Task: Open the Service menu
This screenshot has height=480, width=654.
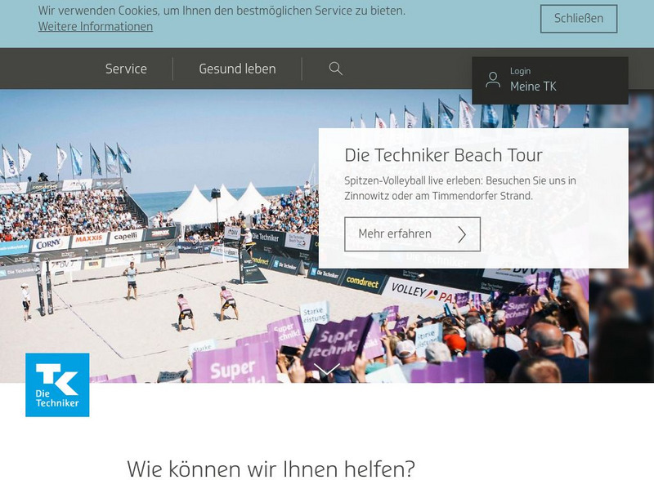Action: pyautogui.click(x=126, y=69)
